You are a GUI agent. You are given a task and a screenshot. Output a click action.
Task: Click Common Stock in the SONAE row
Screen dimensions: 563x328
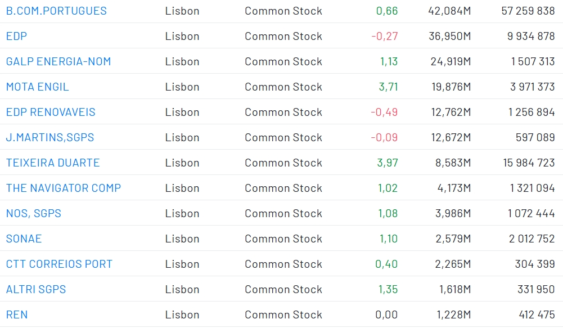tap(283, 239)
